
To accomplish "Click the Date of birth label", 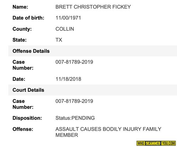I will (x=28, y=18).
